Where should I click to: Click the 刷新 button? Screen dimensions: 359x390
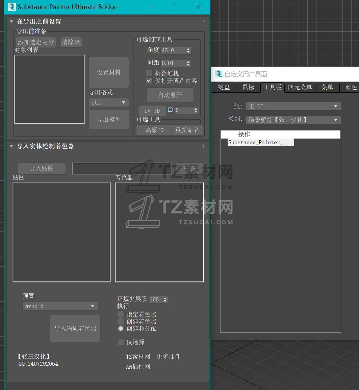click(x=190, y=169)
